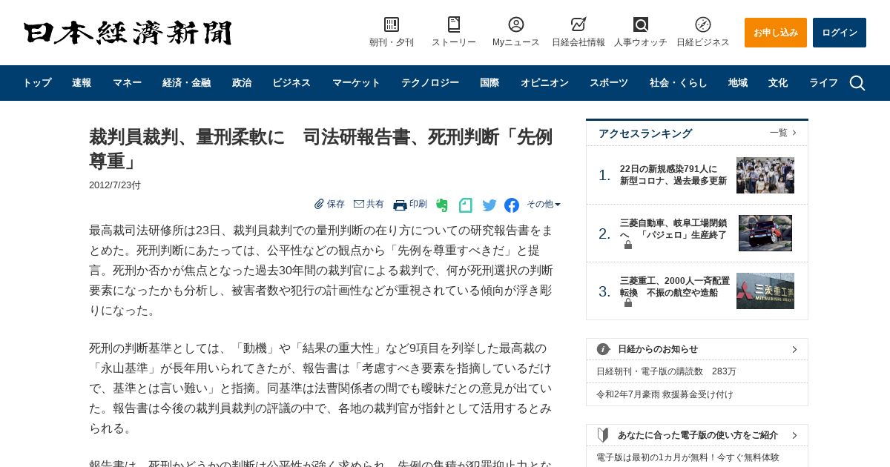The width and height of the screenshot is (890, 467).
Task: Open the Myニュース profile icon
Action: coord(516,24)
